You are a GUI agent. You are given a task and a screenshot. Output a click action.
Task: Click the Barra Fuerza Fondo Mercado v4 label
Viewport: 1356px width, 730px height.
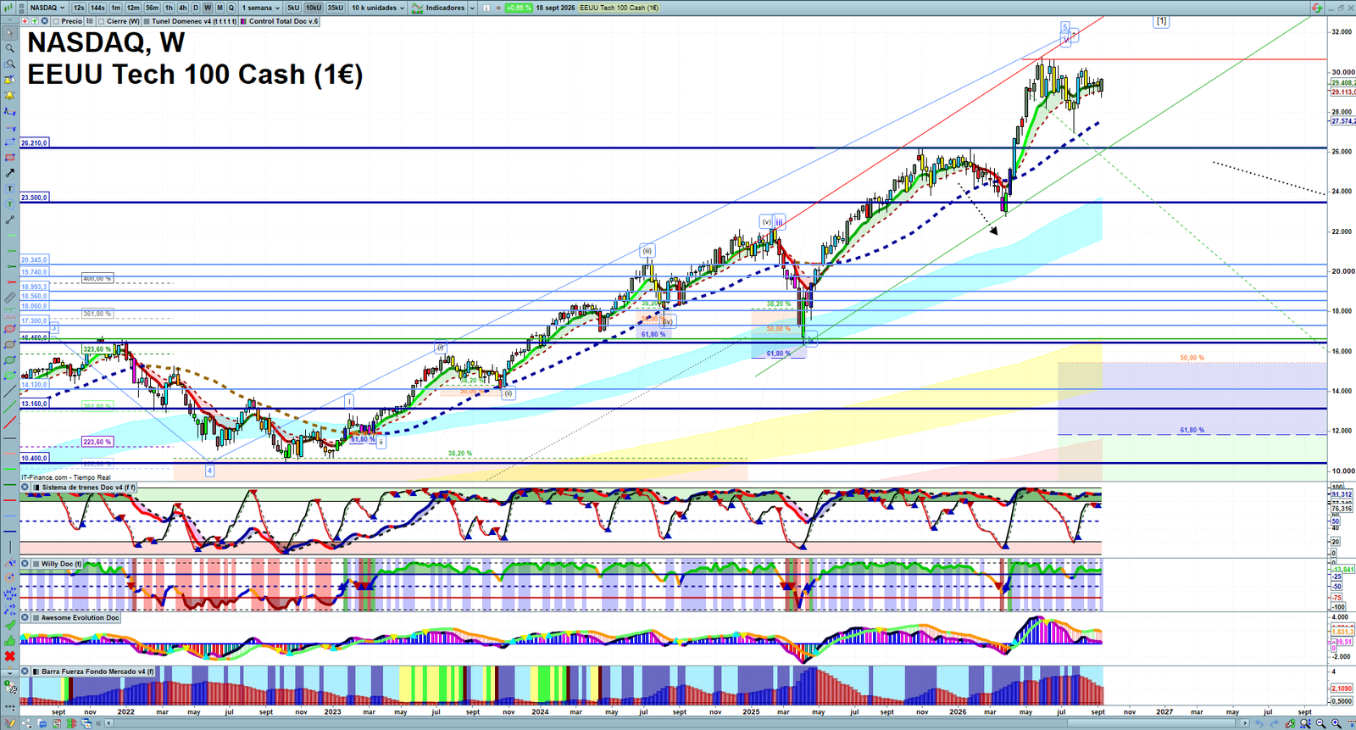pyautogui.click(x=98, y=671)
